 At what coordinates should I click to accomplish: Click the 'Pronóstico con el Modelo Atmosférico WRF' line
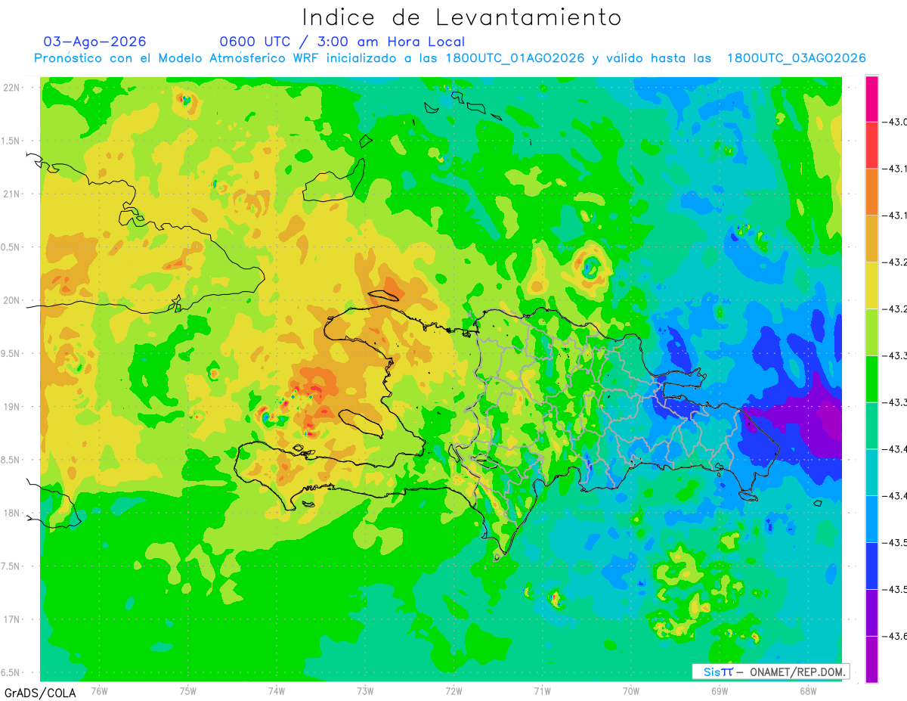tap(450, 58)
